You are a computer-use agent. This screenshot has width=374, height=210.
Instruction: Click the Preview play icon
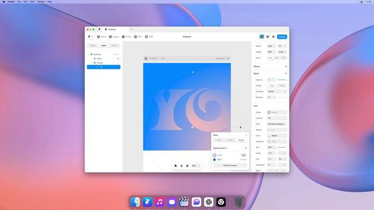click(x=273, y=37)
